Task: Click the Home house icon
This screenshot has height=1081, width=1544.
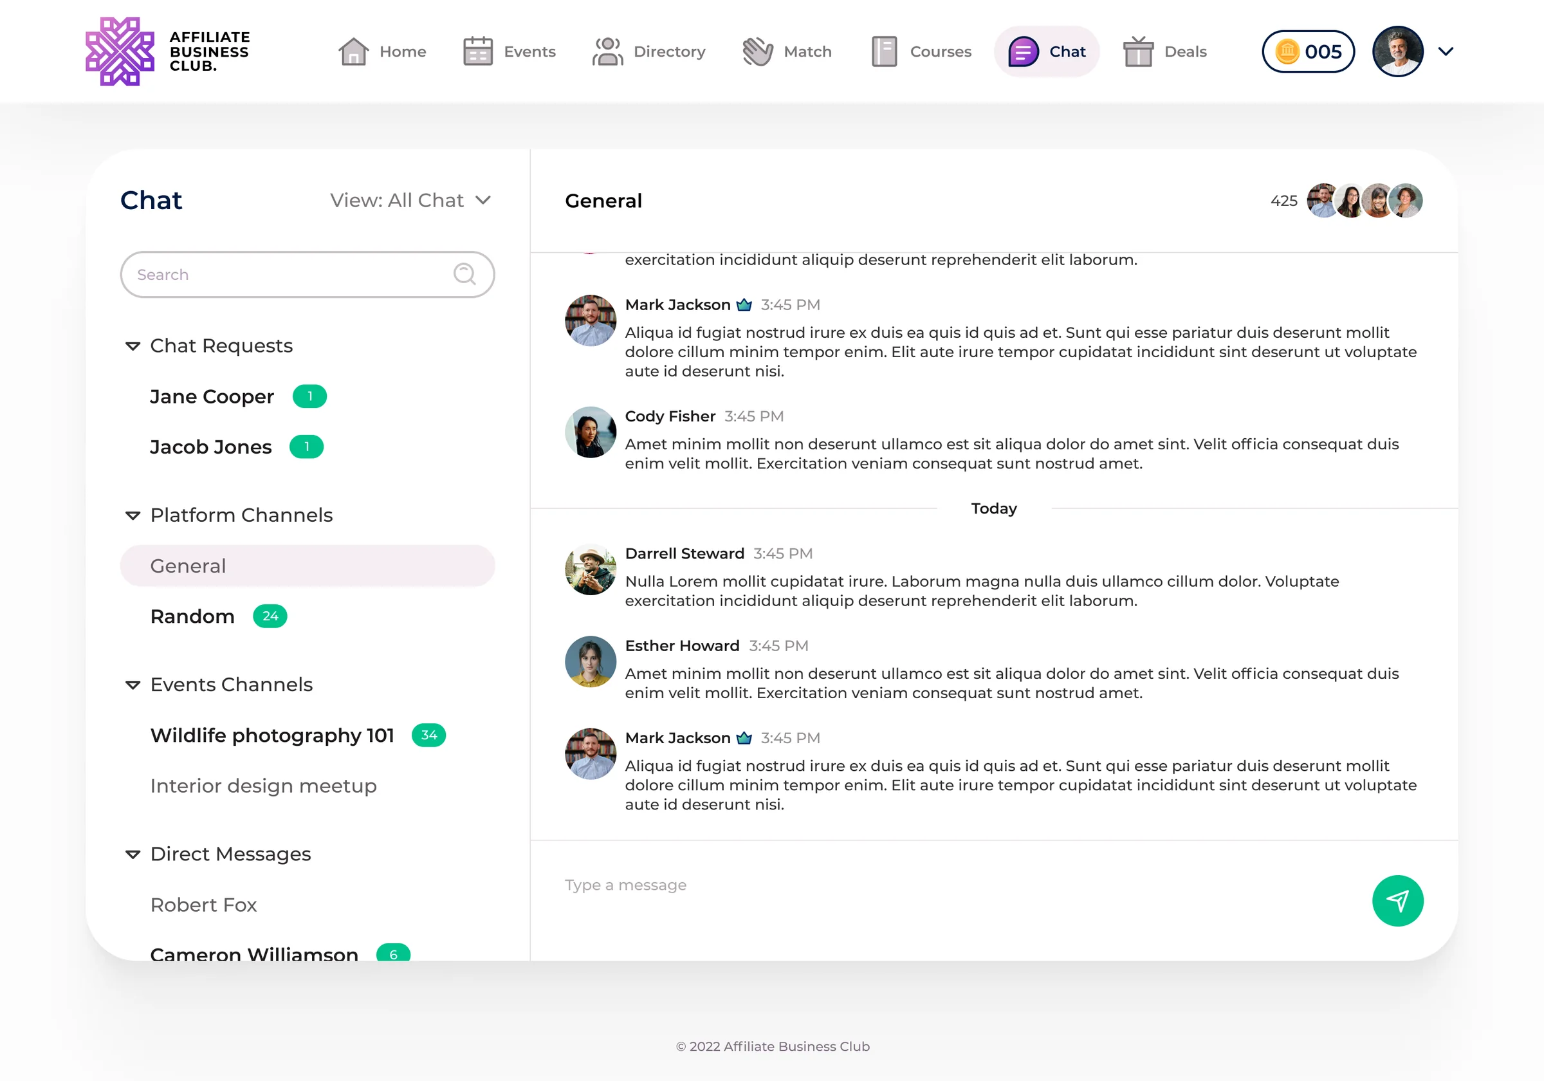Action: [353, 51]
